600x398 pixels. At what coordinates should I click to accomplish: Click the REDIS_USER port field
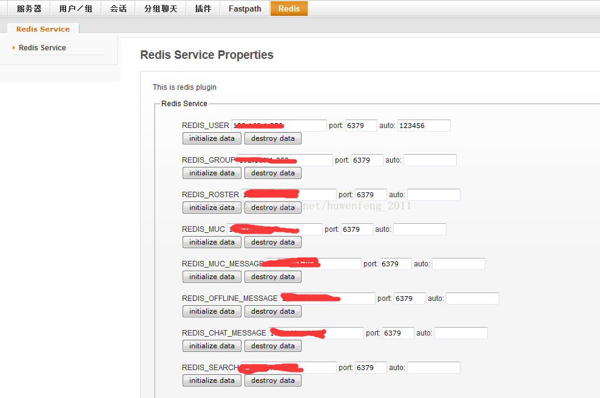point(361,126)
